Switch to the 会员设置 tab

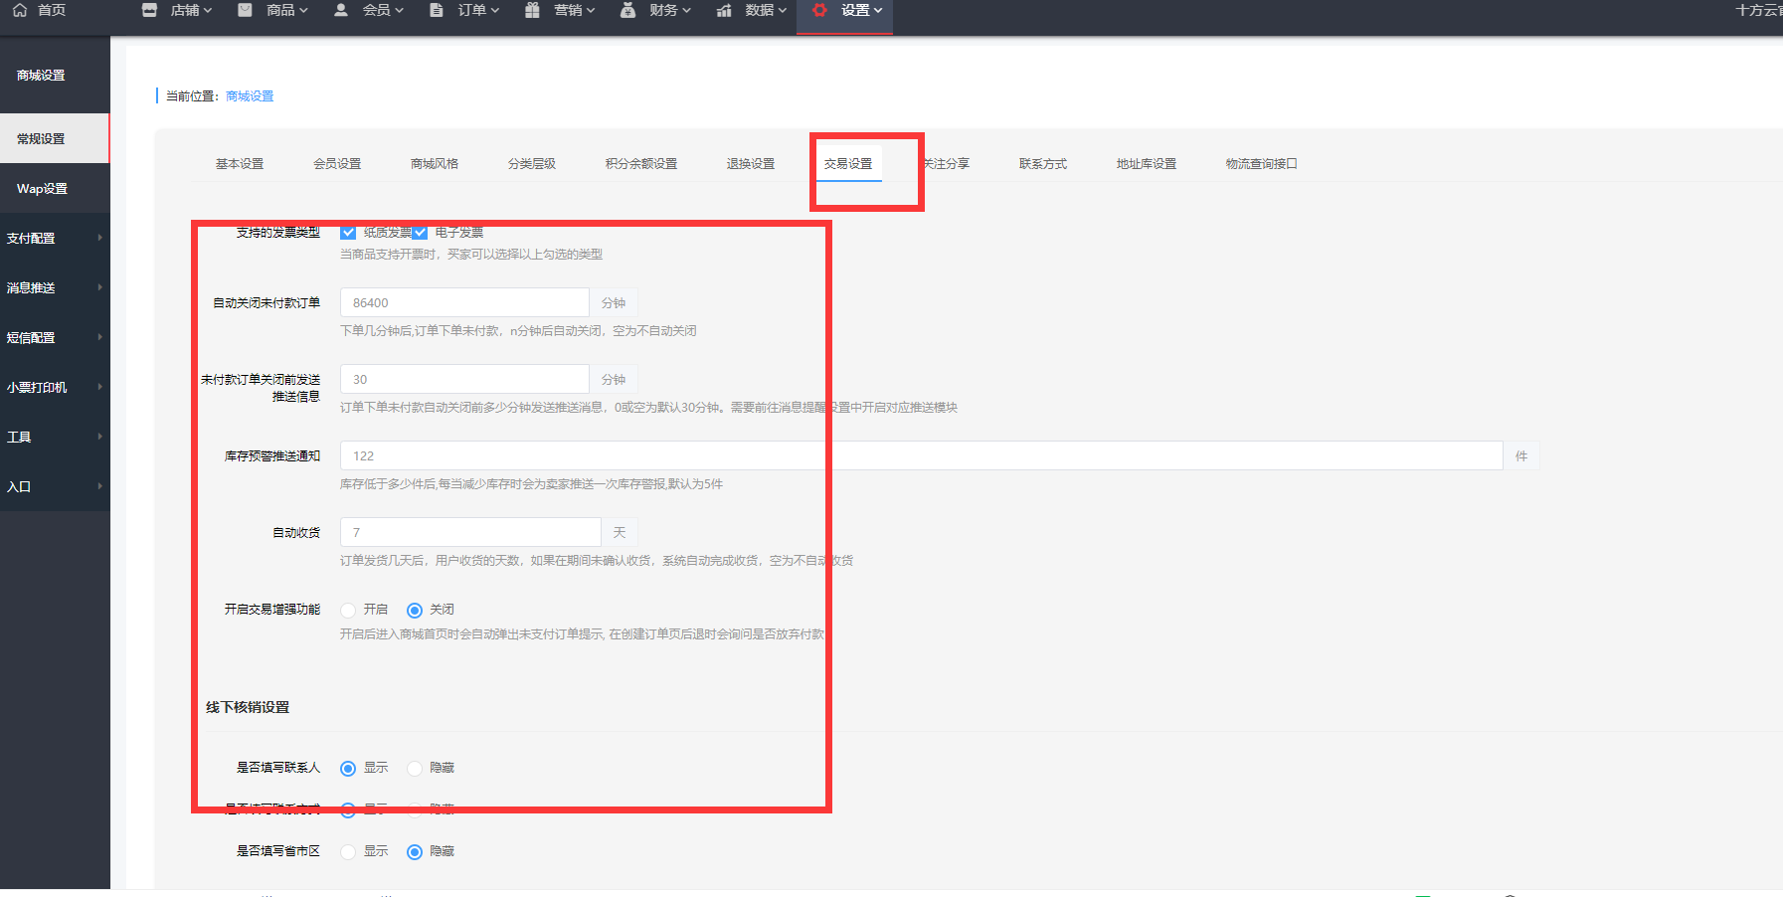tap(337, 164)
